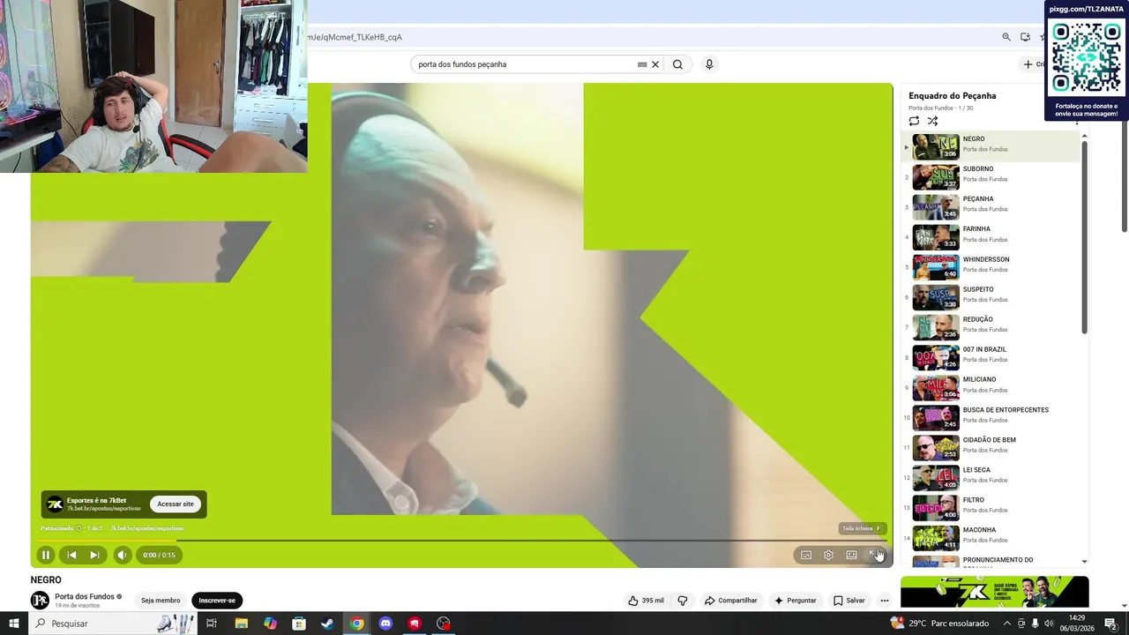The image size is (1129, 635).
Task: Open Porta dos Fundos channel name link
Action: [x=85, y=596]
